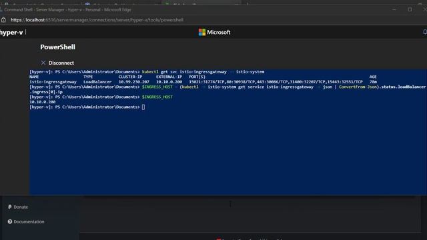Screen dimensions: 427x240
Task: Click the EXTERNAL-IP column header
Action: click(169, 77)
